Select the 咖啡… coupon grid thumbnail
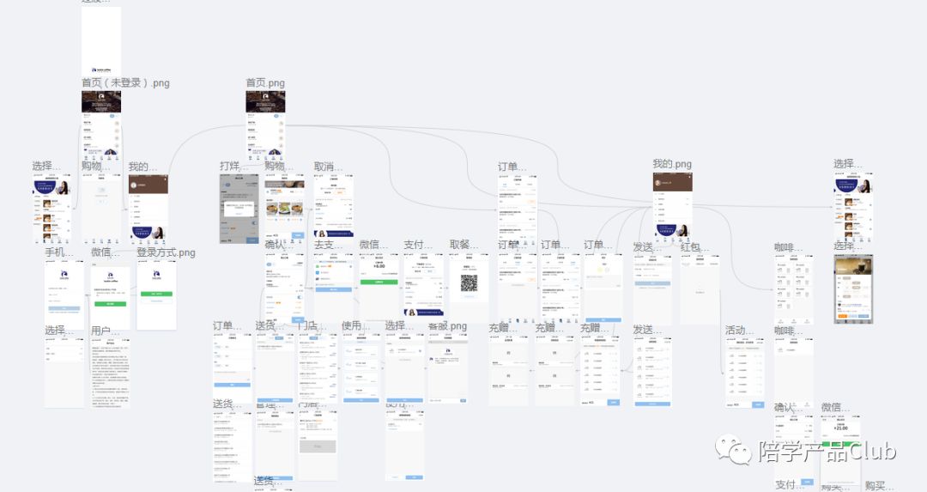This screenshot has height=492, width=927. 794,289
